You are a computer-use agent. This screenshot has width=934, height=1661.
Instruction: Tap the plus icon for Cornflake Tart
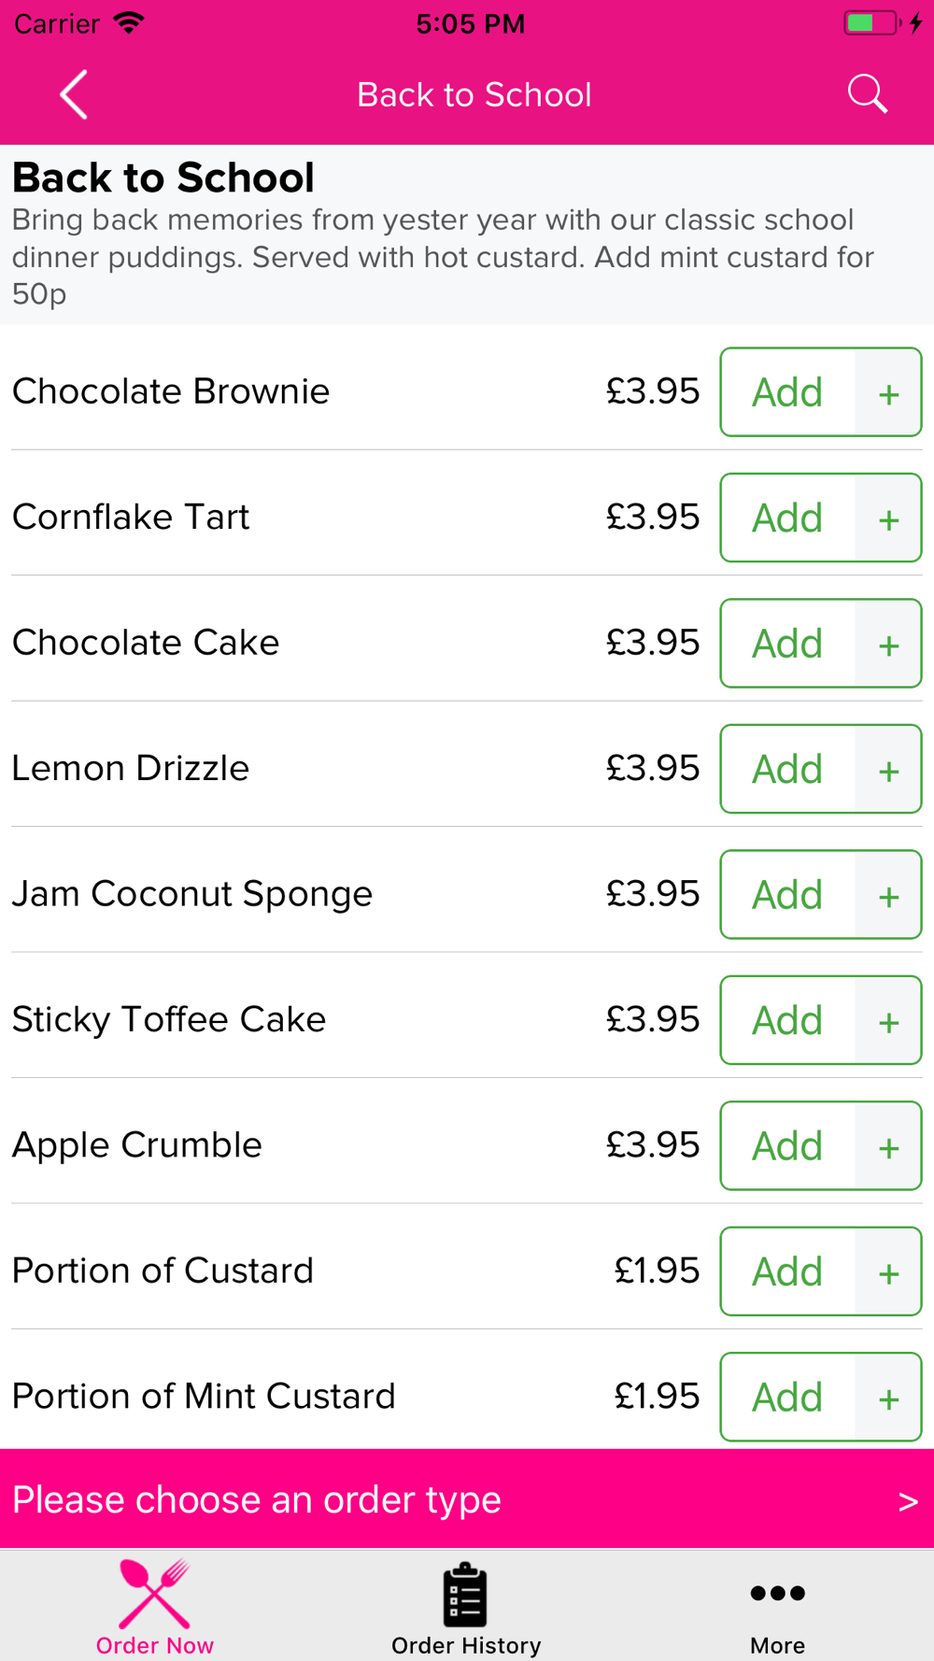[x=888, y=518]
